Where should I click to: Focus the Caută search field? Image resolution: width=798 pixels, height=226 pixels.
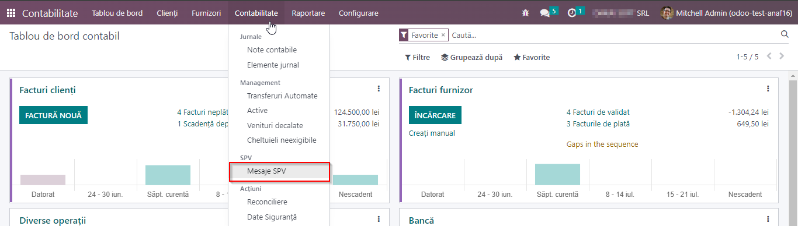click(x=613, y=35)
